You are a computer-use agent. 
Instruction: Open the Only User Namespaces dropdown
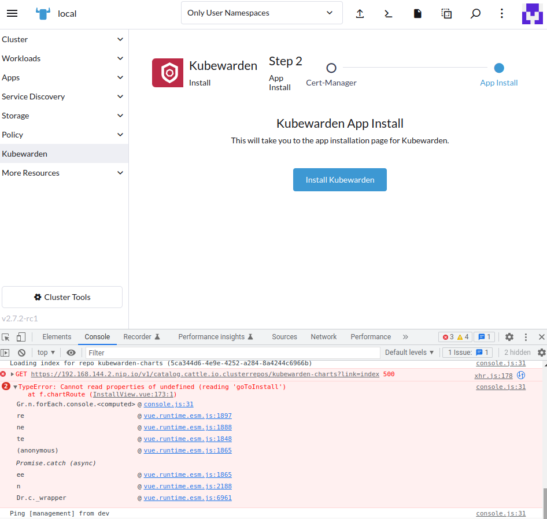pos(261,13)
